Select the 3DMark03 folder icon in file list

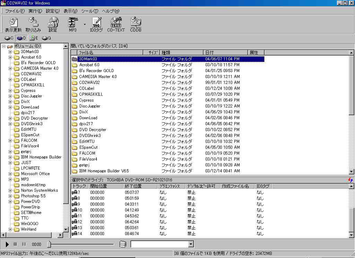tap(75, 59)
